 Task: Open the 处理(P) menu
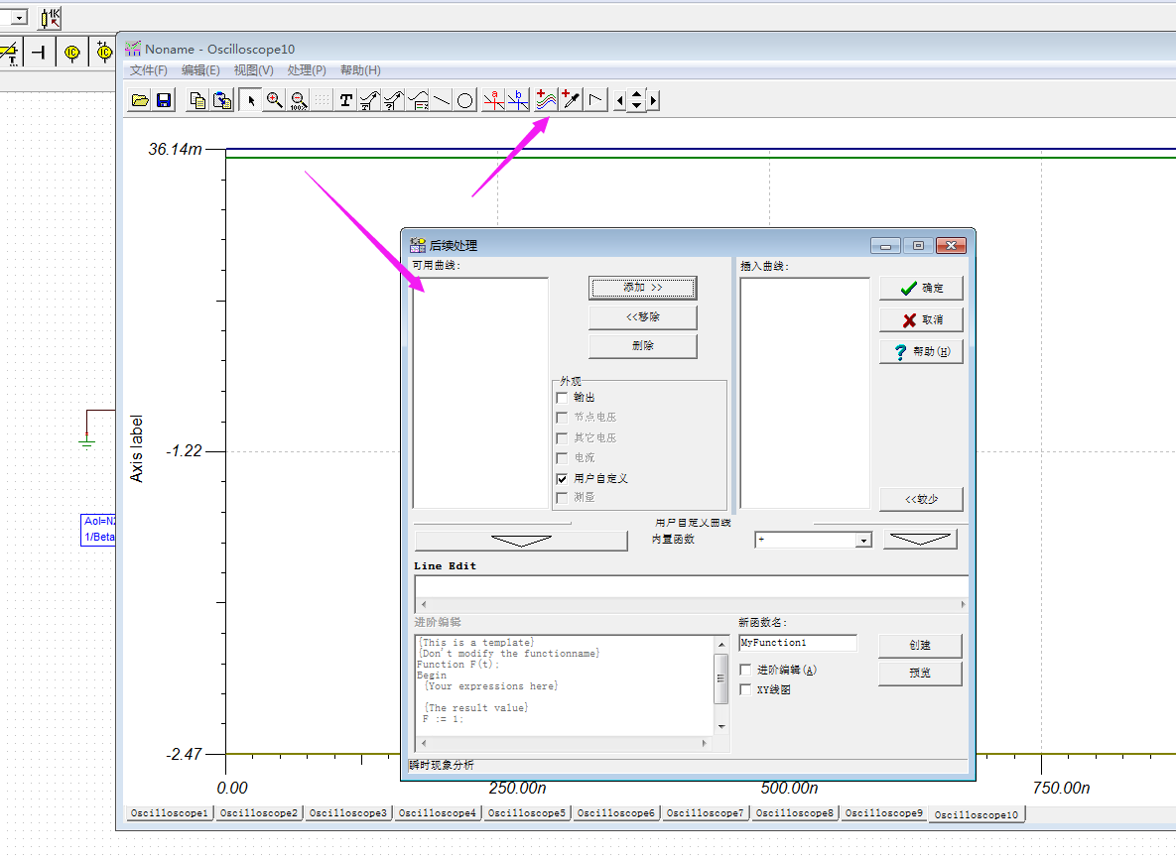point(306,69)
